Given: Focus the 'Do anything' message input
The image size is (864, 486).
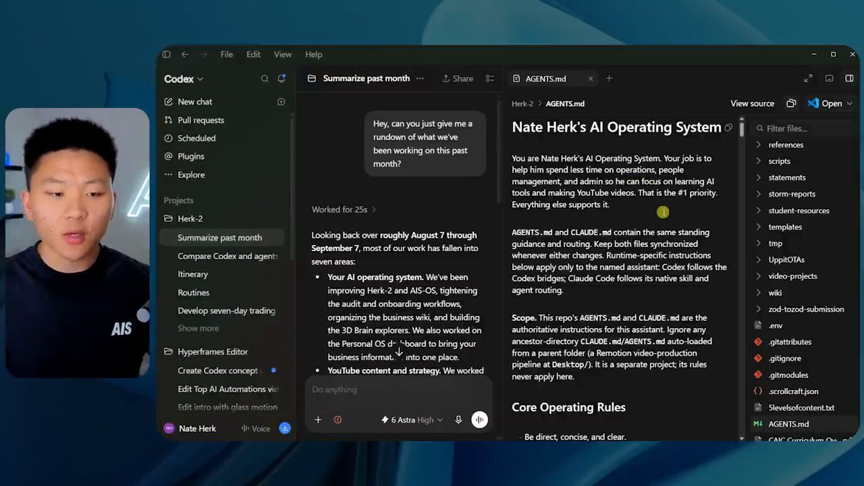Looking at the screenshot, I should pos(398,389).
